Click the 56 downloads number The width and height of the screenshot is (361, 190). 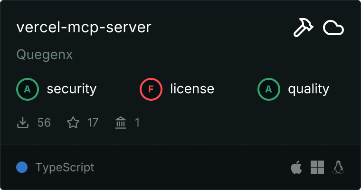click(44, 123)
